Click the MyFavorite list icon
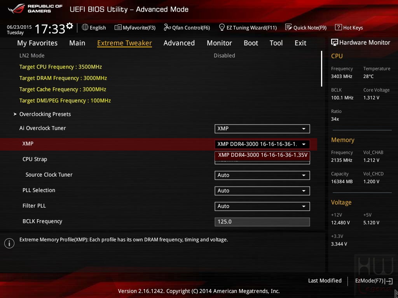 coord(118,28)
